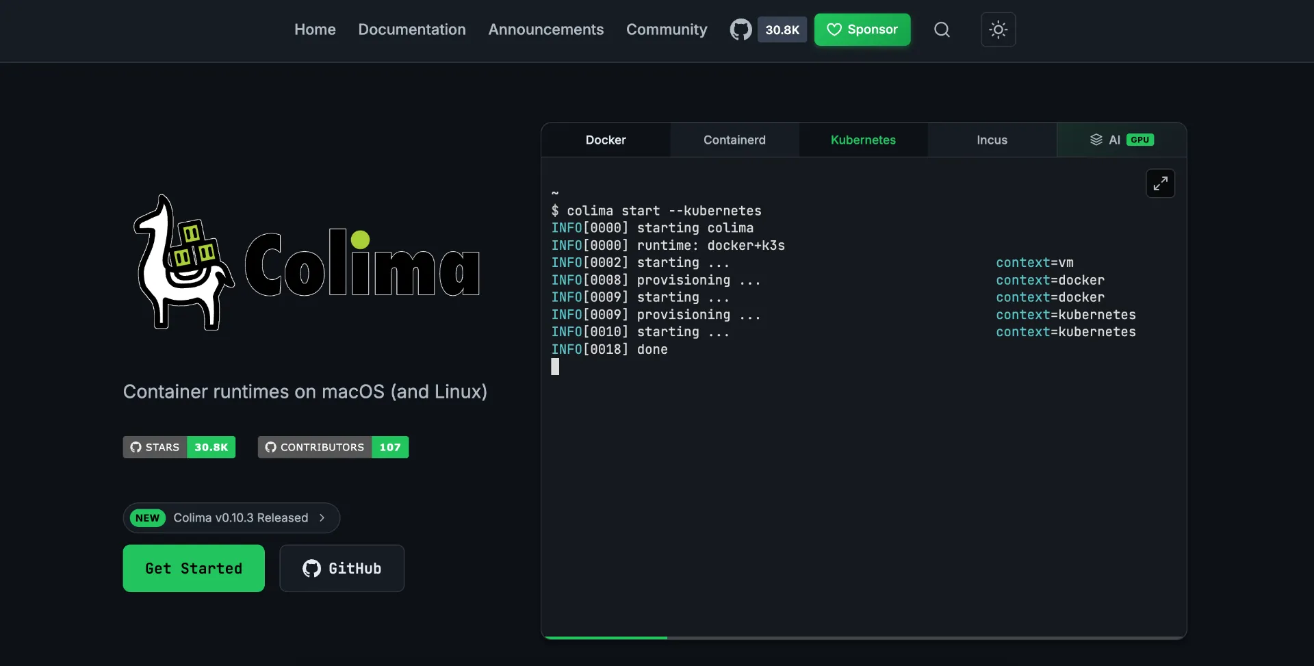
Task: Click the 'Container runtimes on macOS (and Linux)' tagline
Action: click(305, 392)
